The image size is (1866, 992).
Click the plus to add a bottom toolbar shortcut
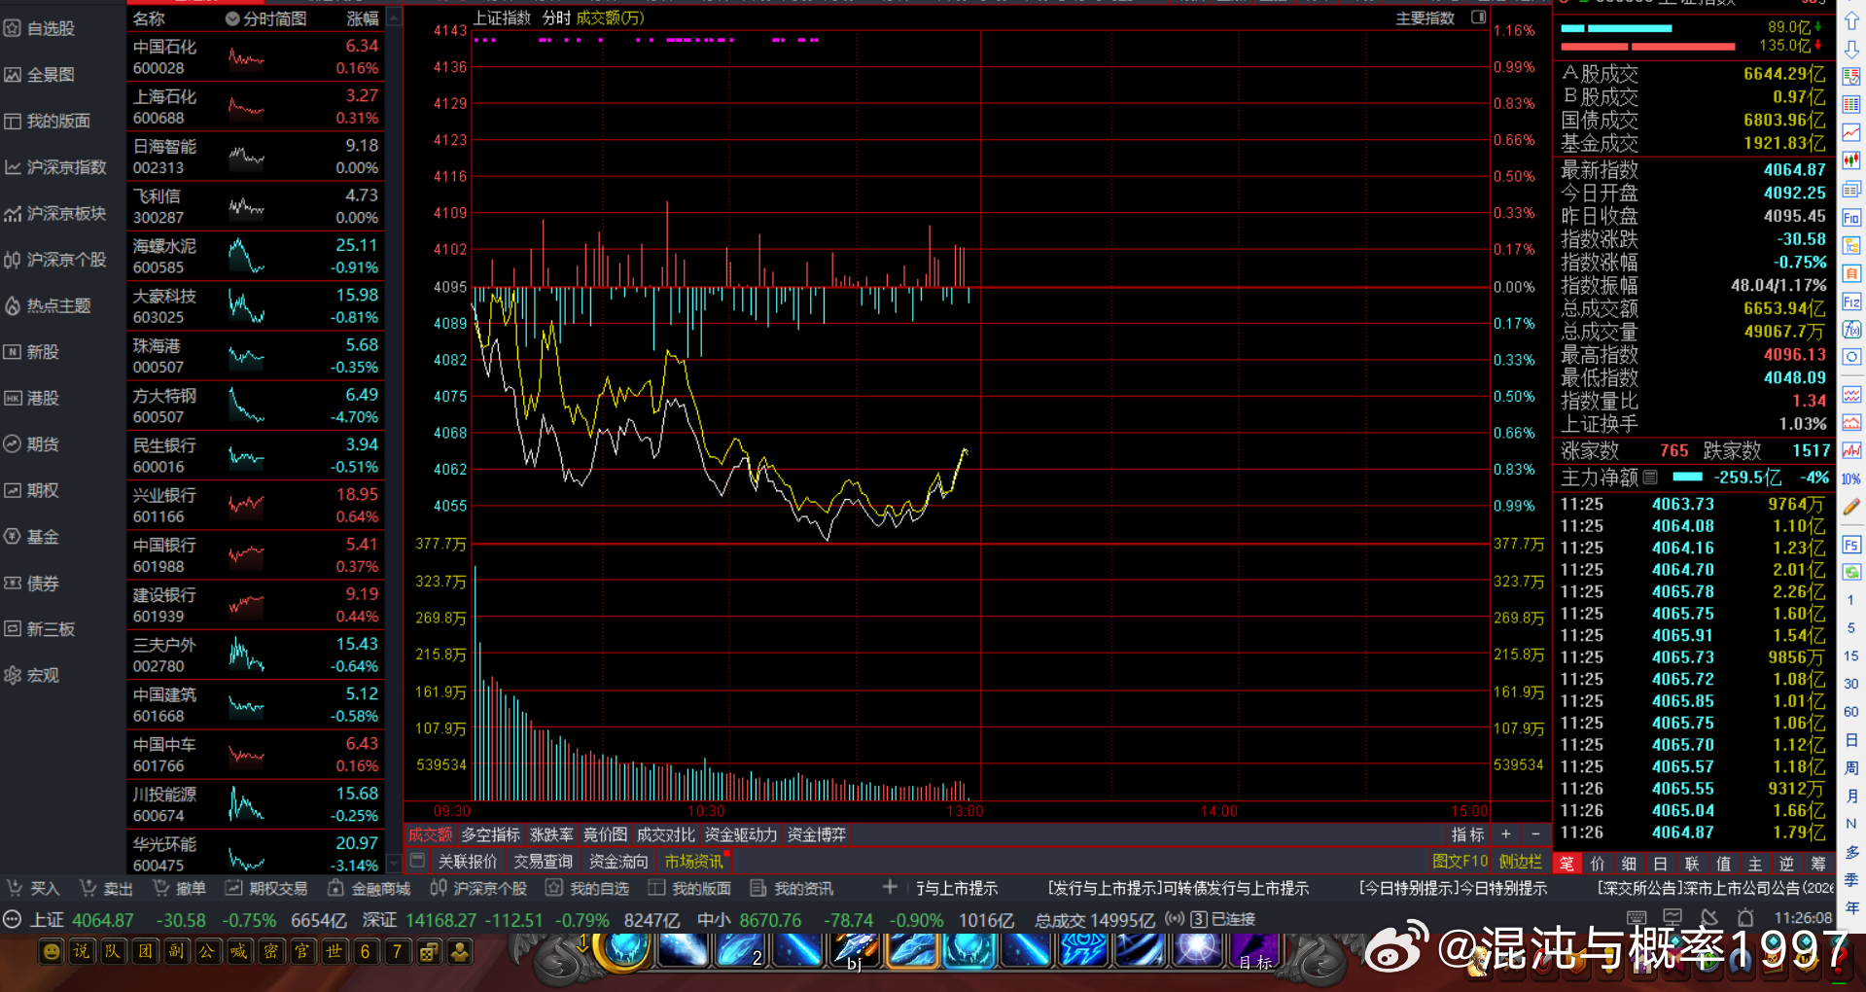tap(890, 887)
